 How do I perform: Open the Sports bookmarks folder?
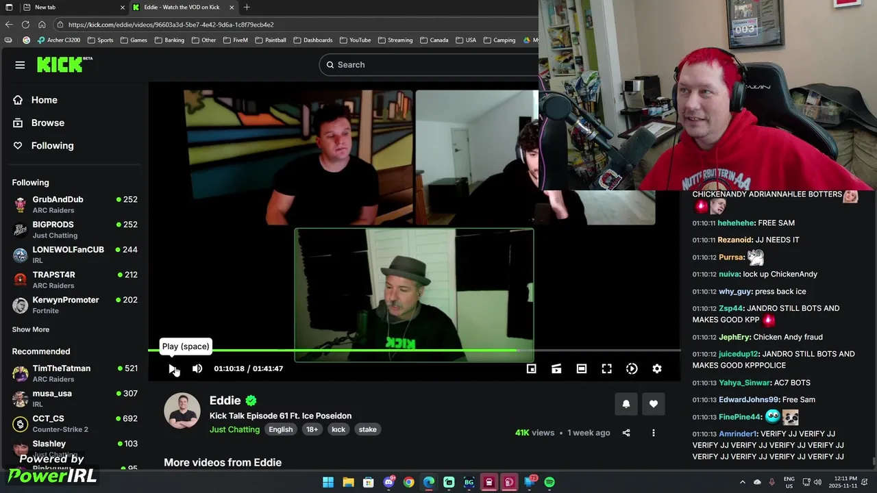[x=100, y=40]
